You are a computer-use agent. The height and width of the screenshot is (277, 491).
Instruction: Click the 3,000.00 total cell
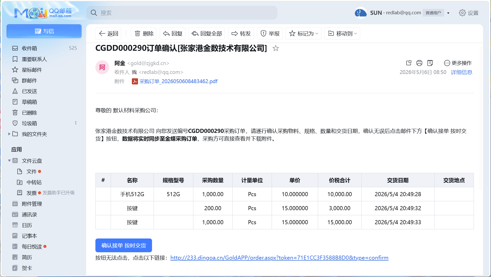point(339,208)
